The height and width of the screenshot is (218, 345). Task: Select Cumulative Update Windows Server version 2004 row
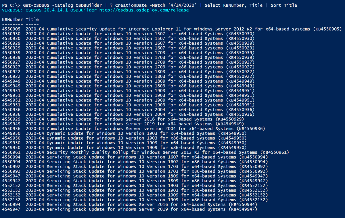[x=133, y=129]
